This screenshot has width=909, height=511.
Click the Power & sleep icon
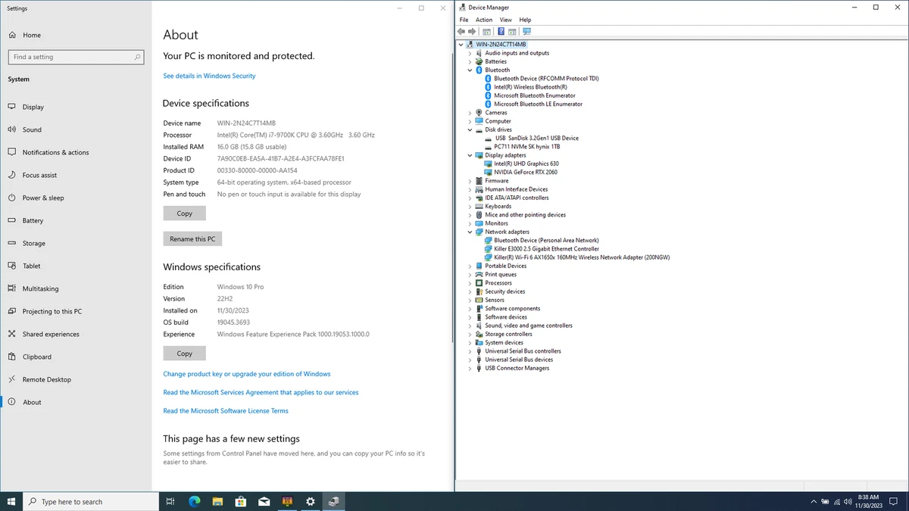[x=12, y=198]
